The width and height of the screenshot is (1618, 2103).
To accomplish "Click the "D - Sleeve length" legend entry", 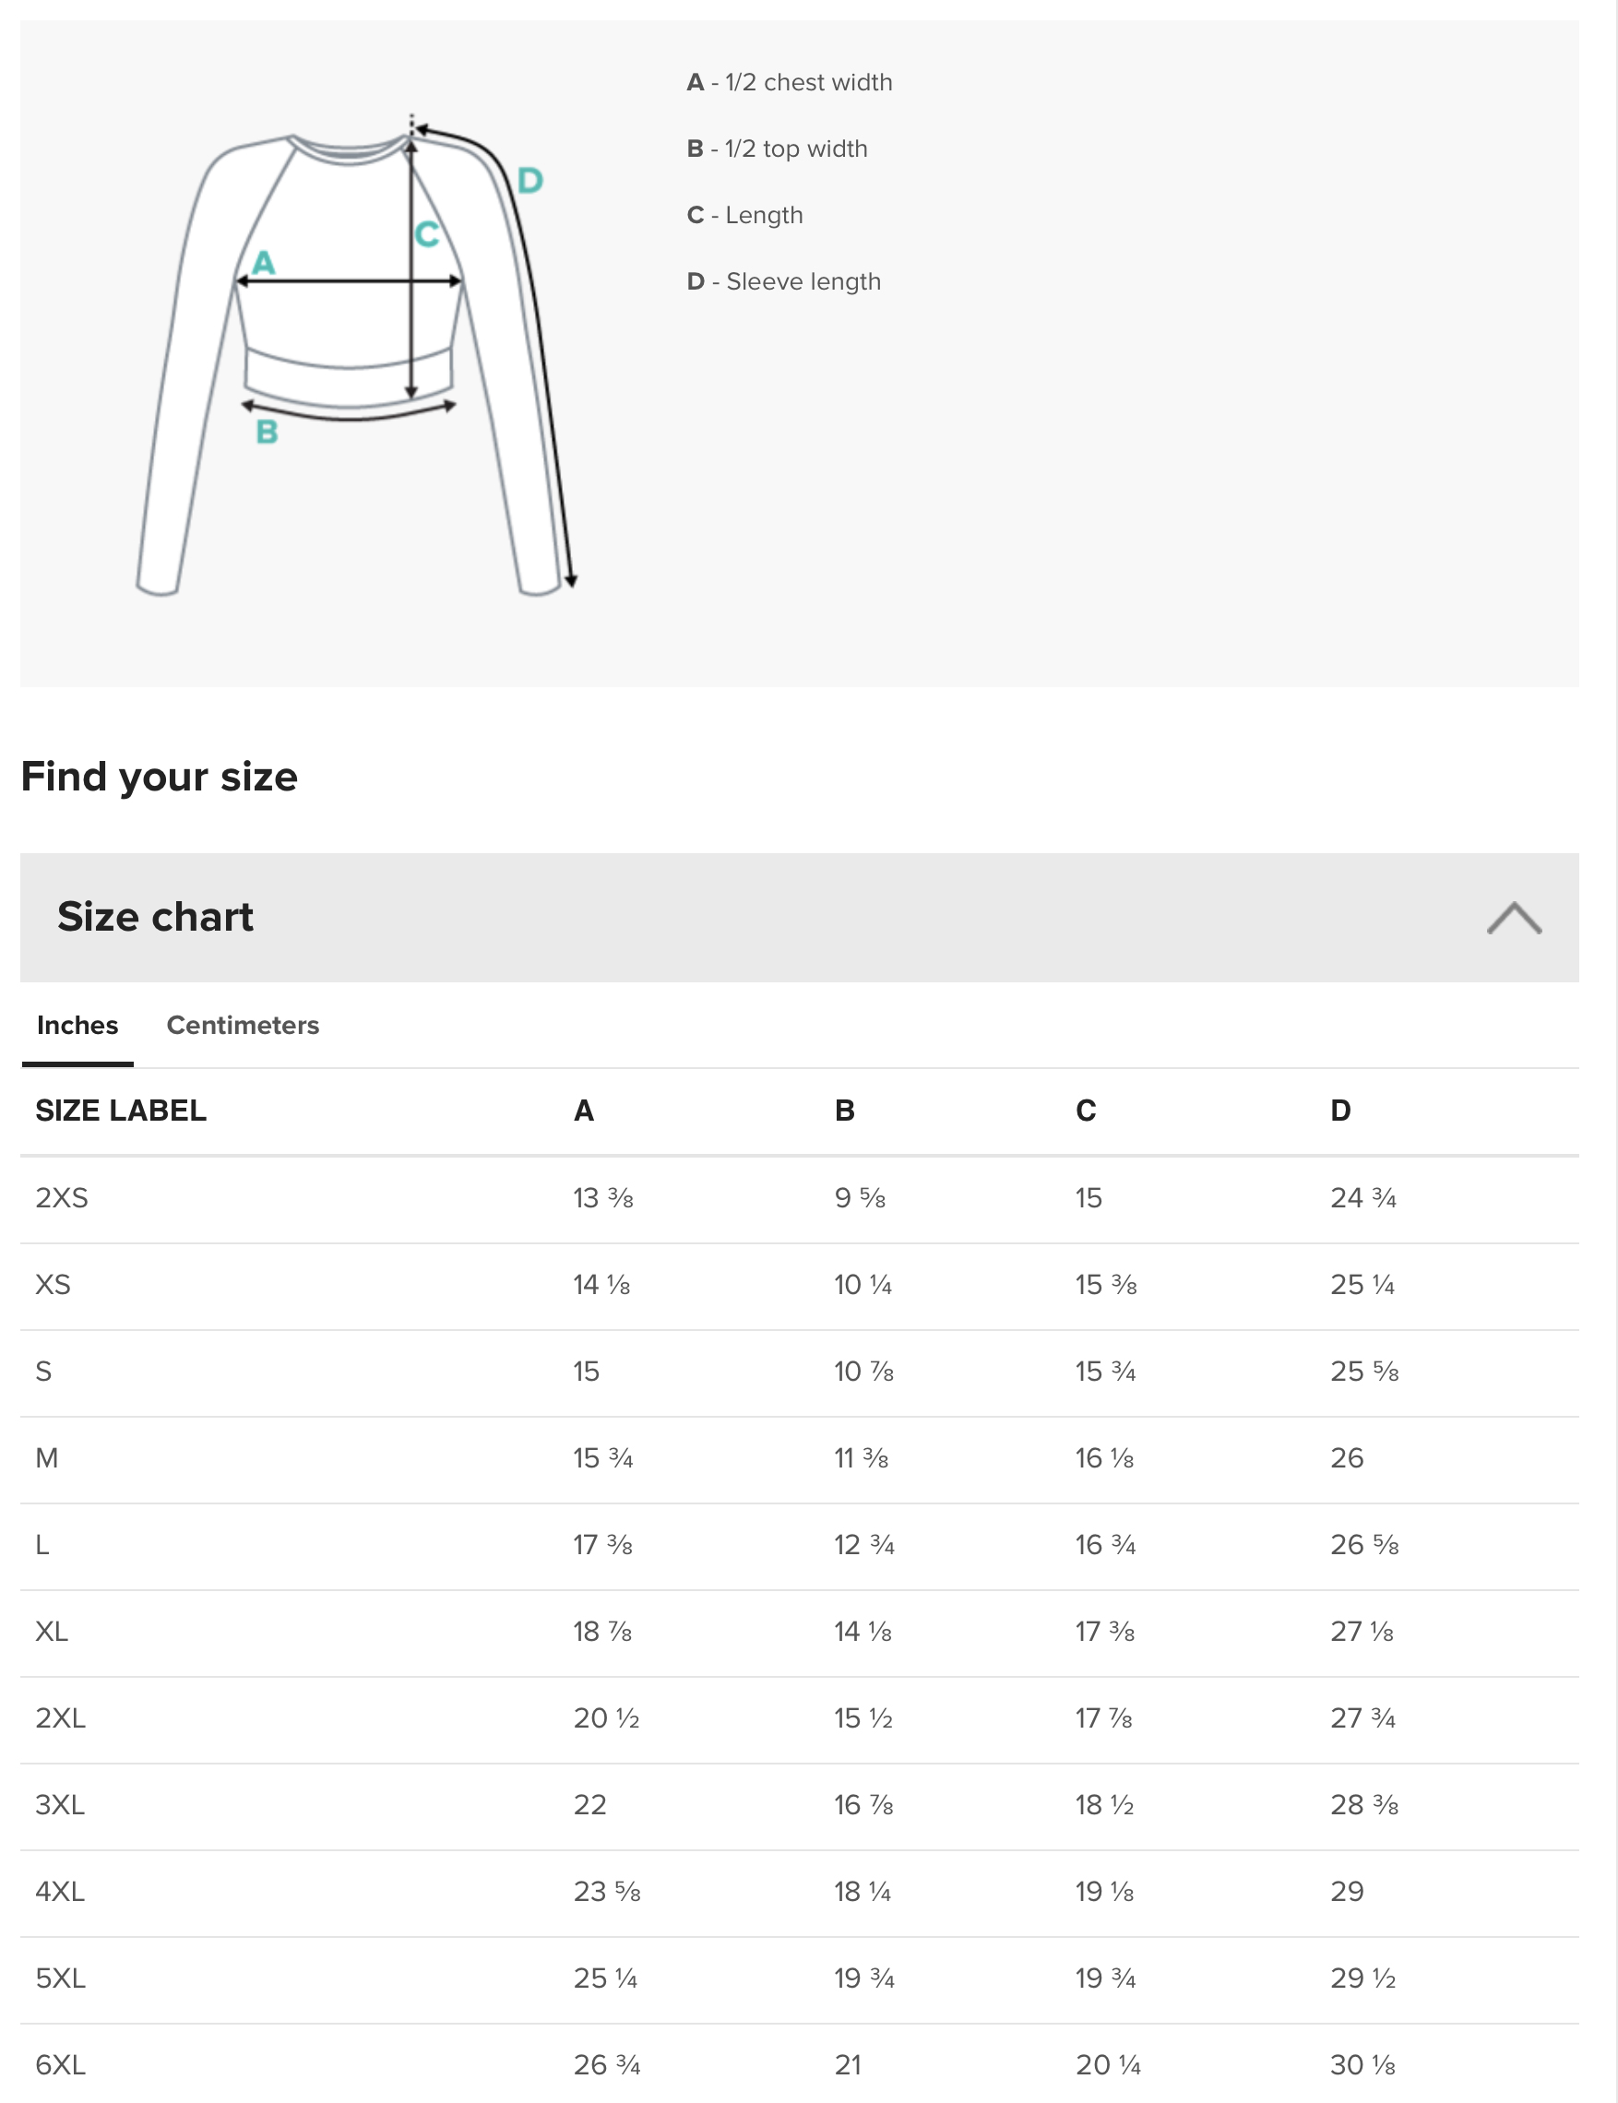I will pyautogui.click(x=783, y=282).
